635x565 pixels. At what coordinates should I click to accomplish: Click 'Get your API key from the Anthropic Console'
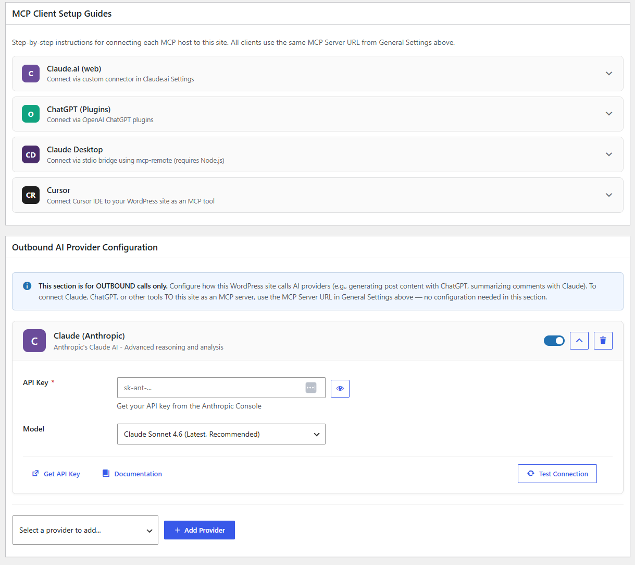[x=189, y=406]
